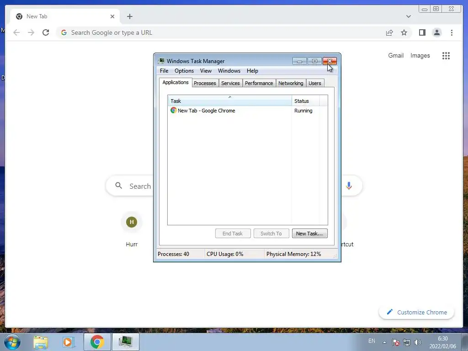Open Chrome profile avatar
The height and width of the screenshot is (351, 468).
[x=436, y=32]
